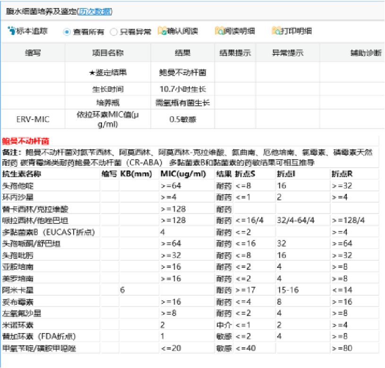Viewport: 385px width, 368px height.
Task: Select the 阿米卡星 antibiotic row
Action: click(x=18, y=290)
